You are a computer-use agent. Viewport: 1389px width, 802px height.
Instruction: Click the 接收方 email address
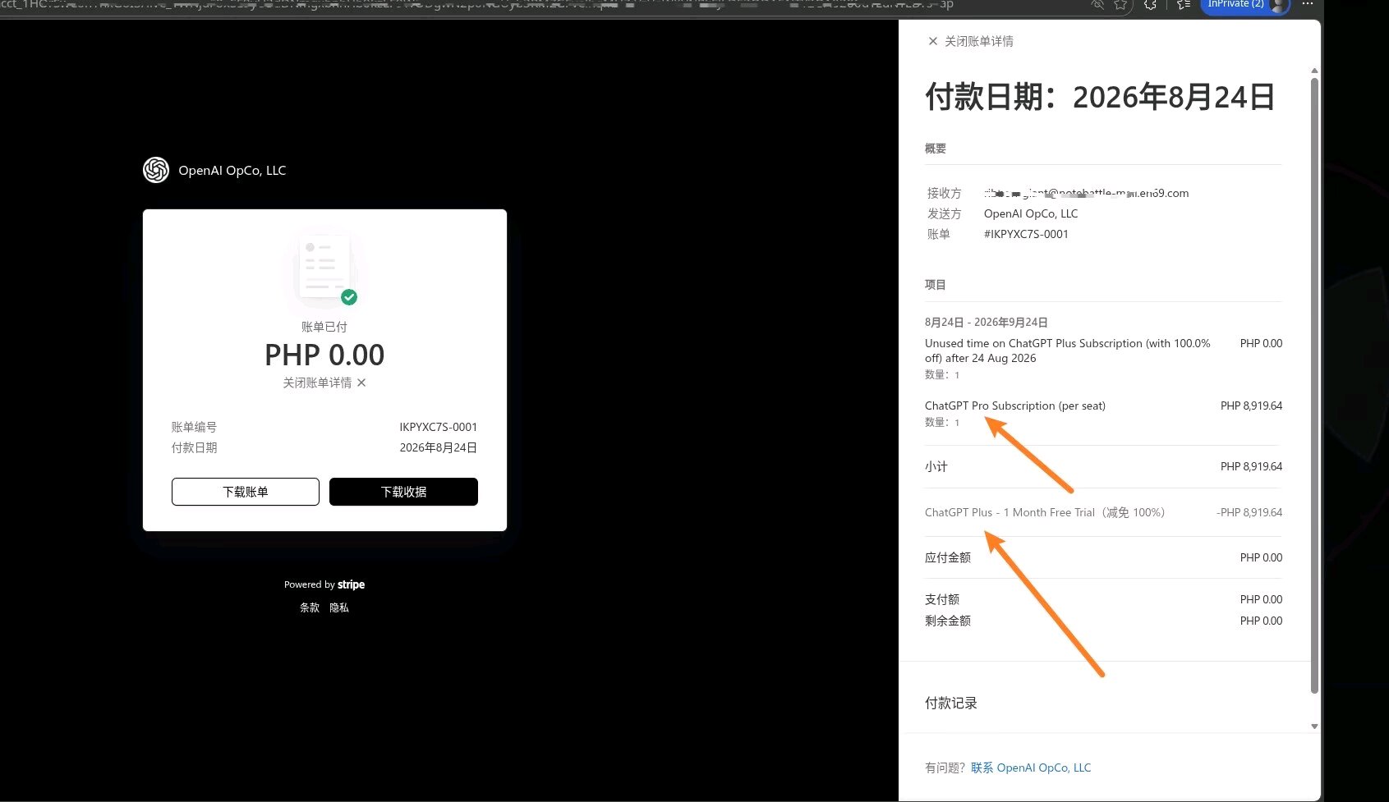click(x=1086, y=193)
